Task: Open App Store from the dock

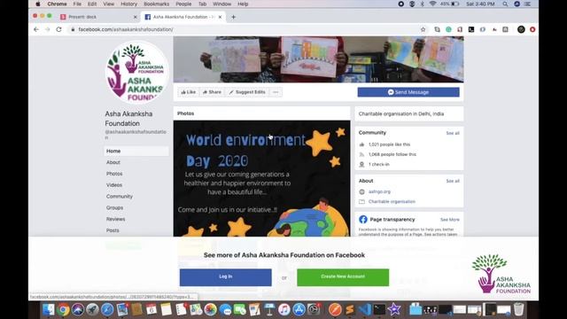Action: point(299,309)
